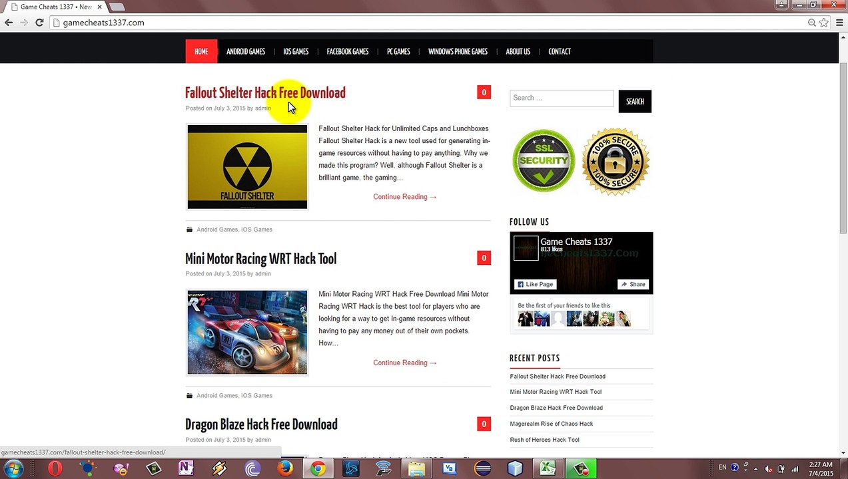
Task: Open Battle.net from the taskbar
Action: (x=351, y=469)
